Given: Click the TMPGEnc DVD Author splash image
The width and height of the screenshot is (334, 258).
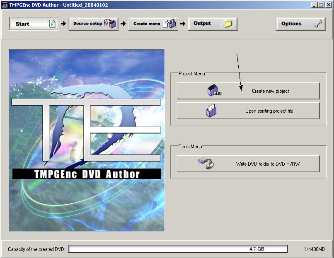Looking at the screenshot, I should pos(87,140).
